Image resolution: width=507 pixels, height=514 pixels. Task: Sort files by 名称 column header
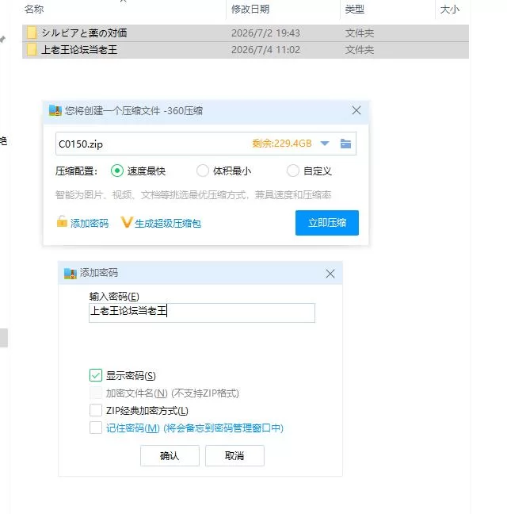34,10
